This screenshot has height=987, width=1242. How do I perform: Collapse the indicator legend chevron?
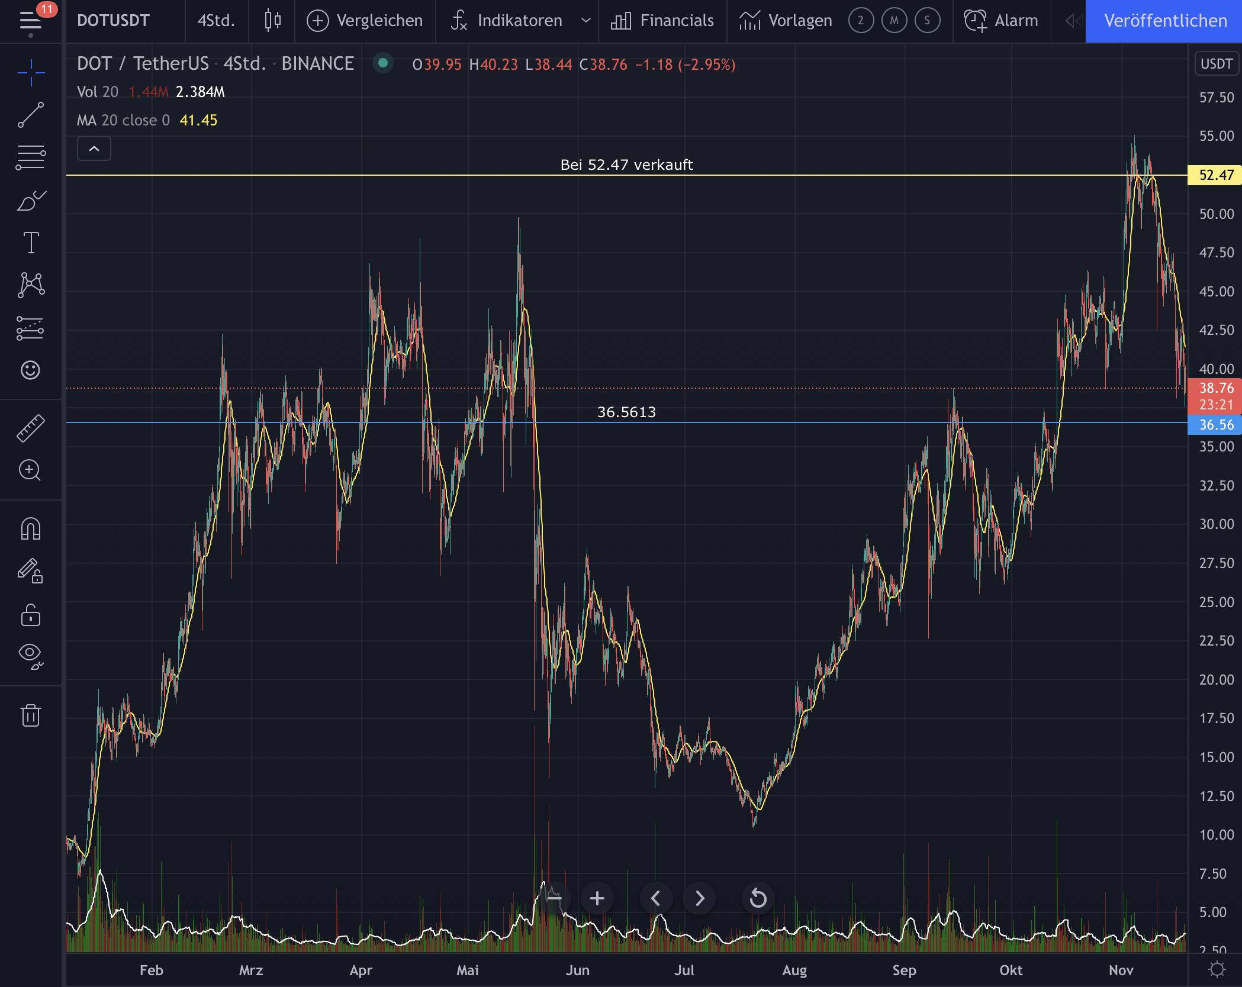tap(94, 149)
